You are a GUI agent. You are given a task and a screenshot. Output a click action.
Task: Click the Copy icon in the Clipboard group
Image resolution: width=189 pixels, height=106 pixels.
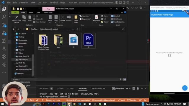point(24,18)
